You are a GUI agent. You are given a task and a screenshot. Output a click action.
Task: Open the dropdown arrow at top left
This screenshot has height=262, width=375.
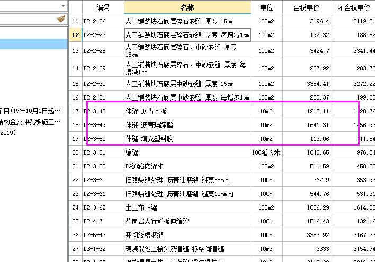(x=63, y=6)
